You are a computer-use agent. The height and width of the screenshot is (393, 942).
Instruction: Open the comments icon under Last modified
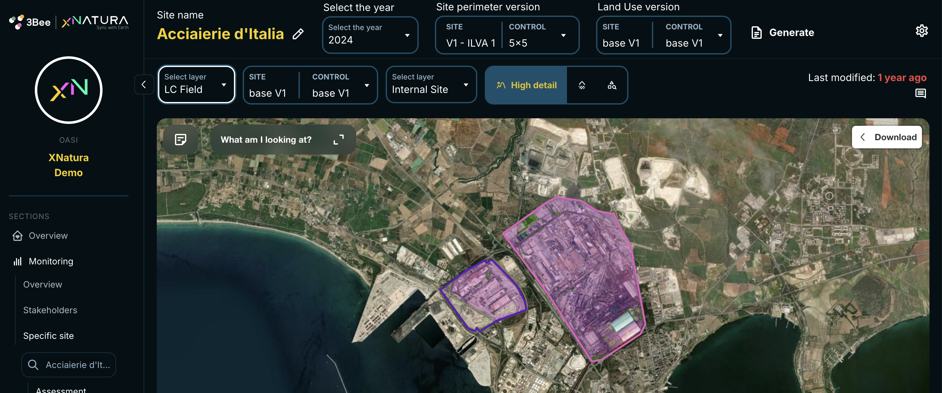[920, 94]
